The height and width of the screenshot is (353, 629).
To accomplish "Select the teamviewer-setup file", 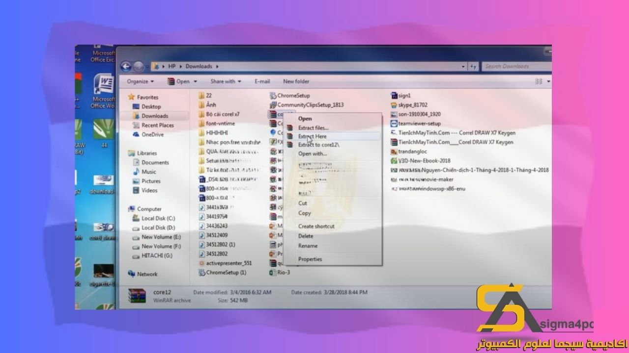I will pyautogui.click(x=416, y=124).
